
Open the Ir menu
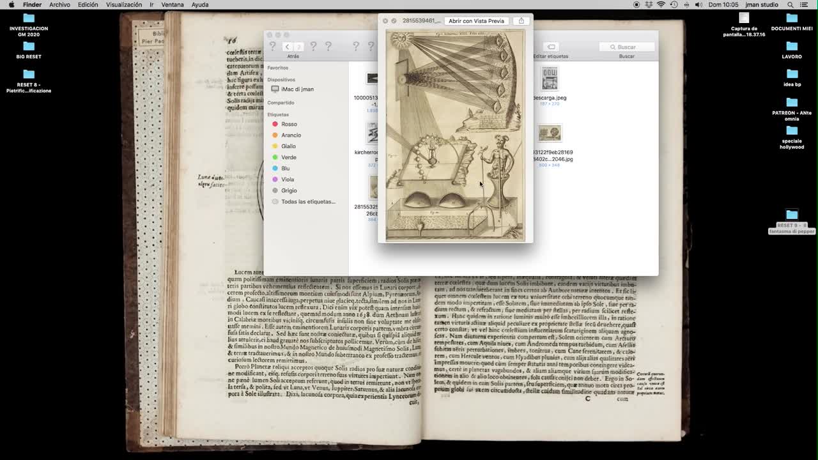click(x=151, y=4)
